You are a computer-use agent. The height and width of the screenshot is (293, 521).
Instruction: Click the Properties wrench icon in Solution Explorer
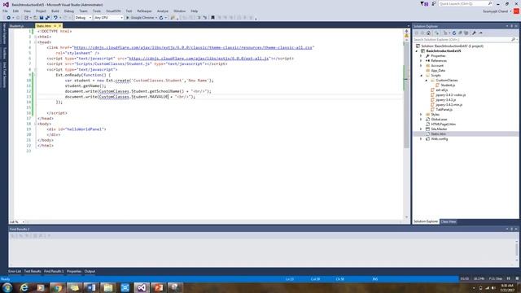pos(474,33)
